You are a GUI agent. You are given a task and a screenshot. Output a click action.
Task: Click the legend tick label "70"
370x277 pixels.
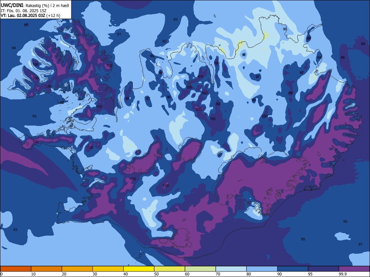pos(218,274)
